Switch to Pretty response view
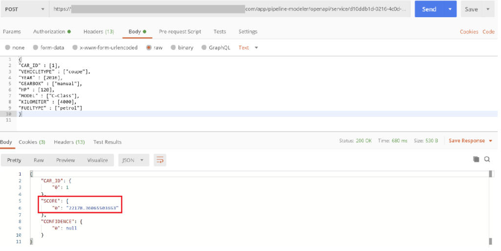Viewport: 501px width, 251px height. 14,160
